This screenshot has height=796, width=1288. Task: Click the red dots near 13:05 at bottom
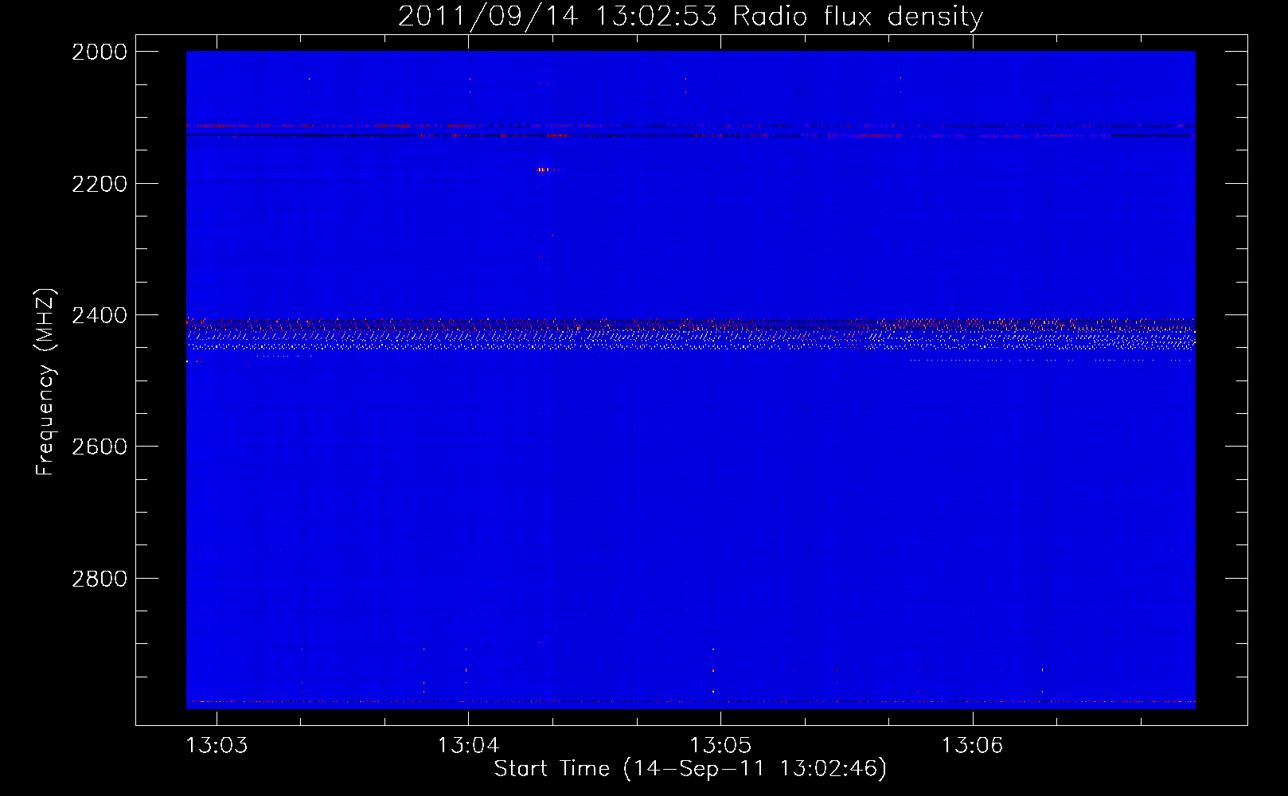click(713, 670)
